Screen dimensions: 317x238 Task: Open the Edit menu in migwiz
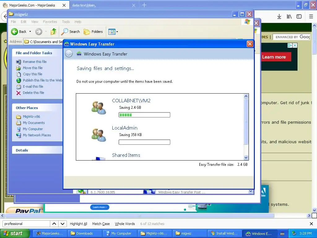click(24, 22)
